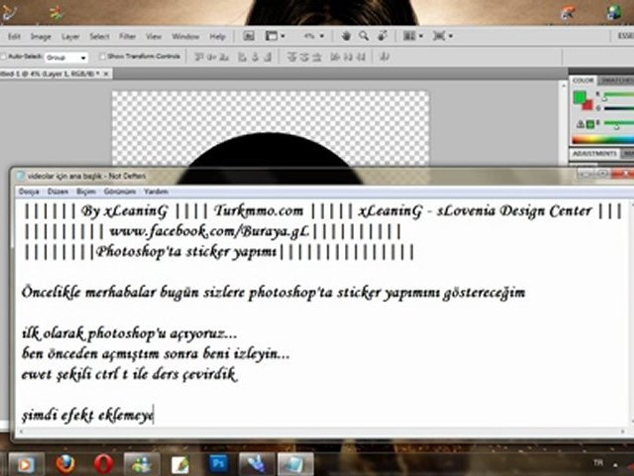
Task: Open Photoshop Edit menu
Action: 14,37
